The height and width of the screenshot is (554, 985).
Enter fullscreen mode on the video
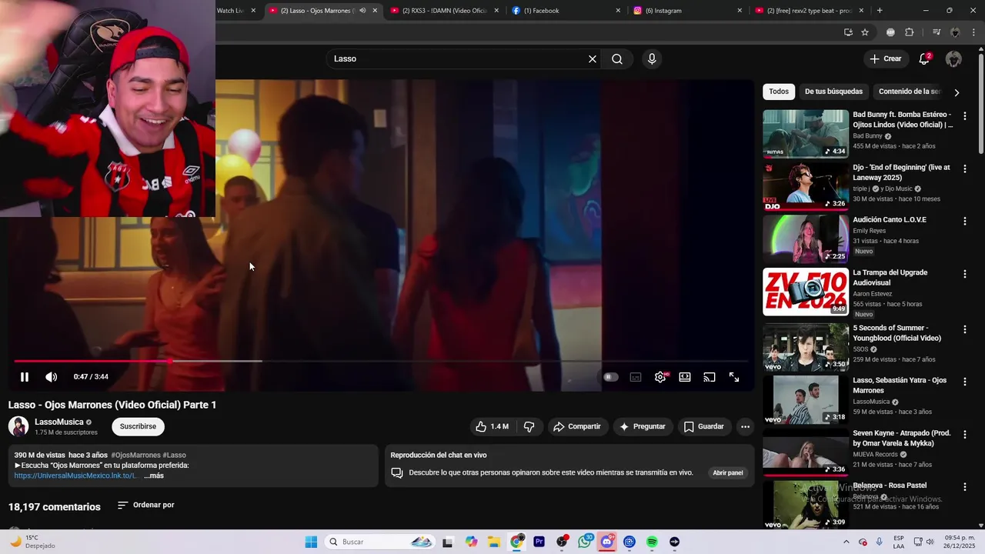(734, 377)
